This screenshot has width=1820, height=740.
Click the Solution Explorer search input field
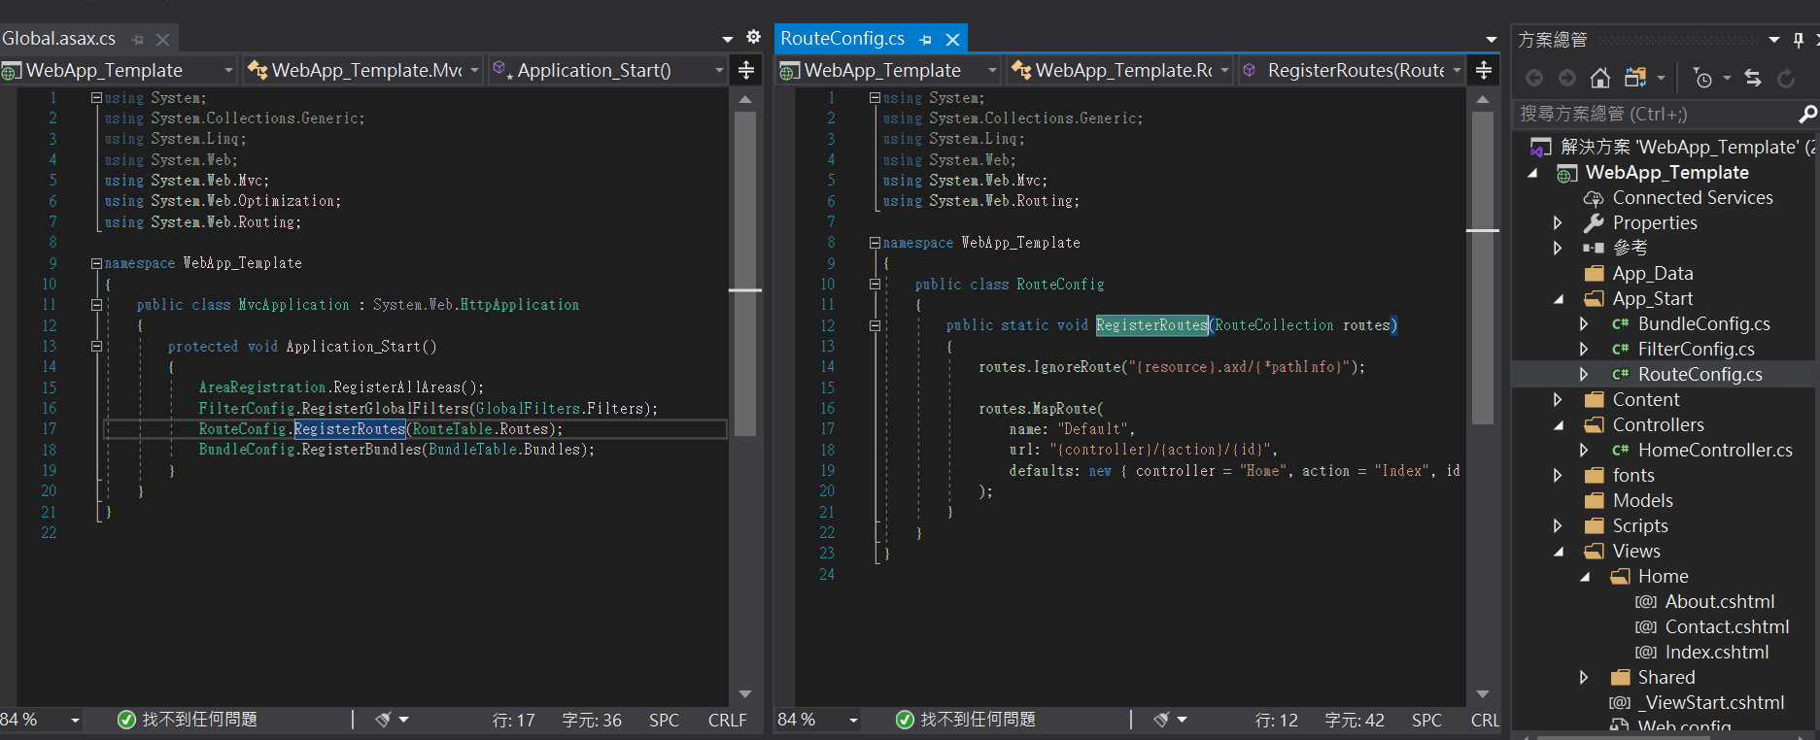coord(1656,114)
